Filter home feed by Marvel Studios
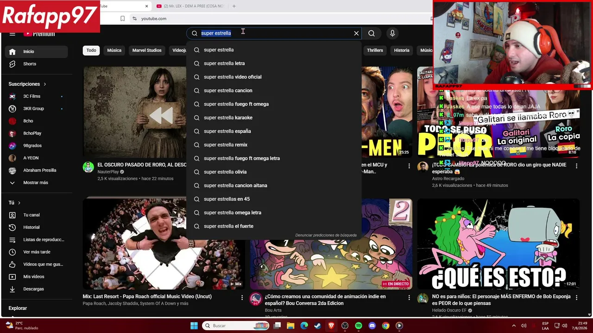 pos(147,50)
